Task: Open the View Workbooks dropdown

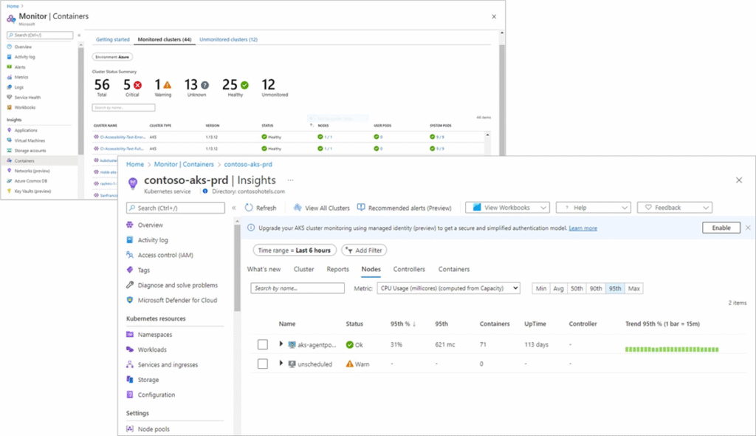Action: pyautogui.click(x=508, y=208)
